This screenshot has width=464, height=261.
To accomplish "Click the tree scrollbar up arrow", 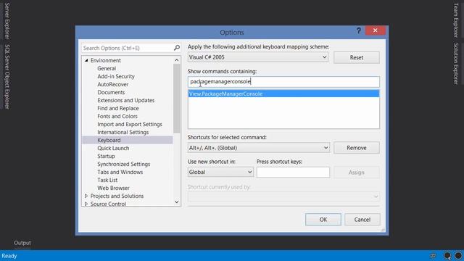I will [x=177, y=60].
